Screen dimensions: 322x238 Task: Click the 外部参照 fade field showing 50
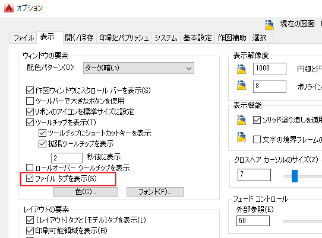(x=253, y=221)
